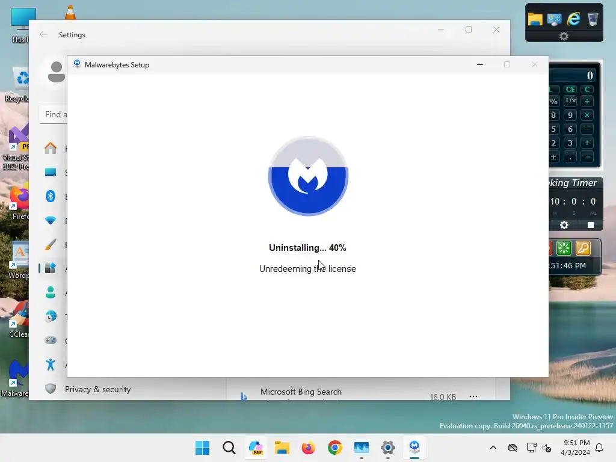Viewport: 616px width, 462px height.
Task: Open Windows Start menu
Action: pos(202,448)
